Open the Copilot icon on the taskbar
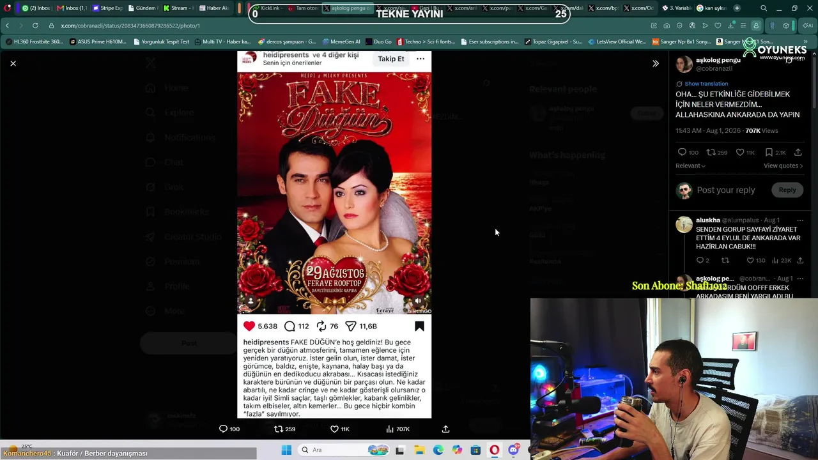Screen dimensions: 818x460 [457, 450]
